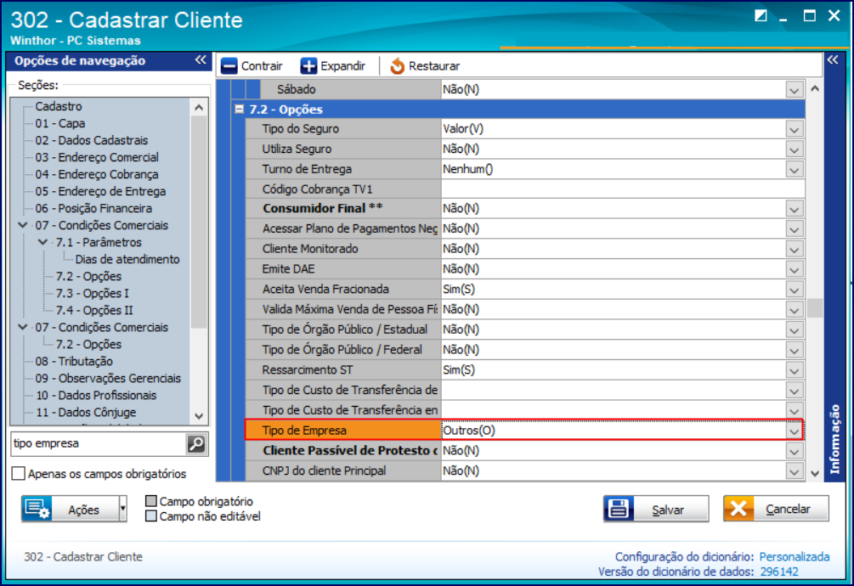Select 7.3 - Opções I section

tap(92, 293)
